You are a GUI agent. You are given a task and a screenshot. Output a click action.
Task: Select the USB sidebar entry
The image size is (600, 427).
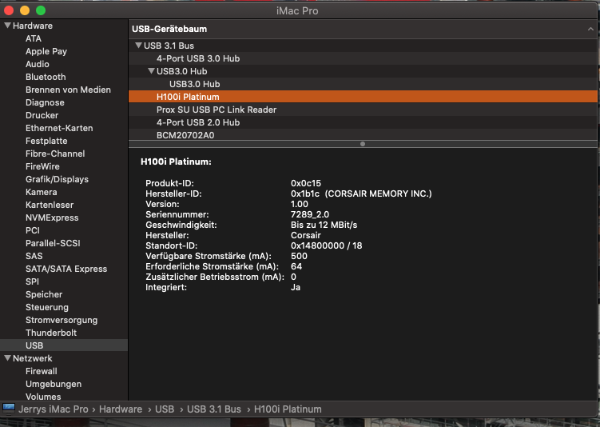point(64,345)
